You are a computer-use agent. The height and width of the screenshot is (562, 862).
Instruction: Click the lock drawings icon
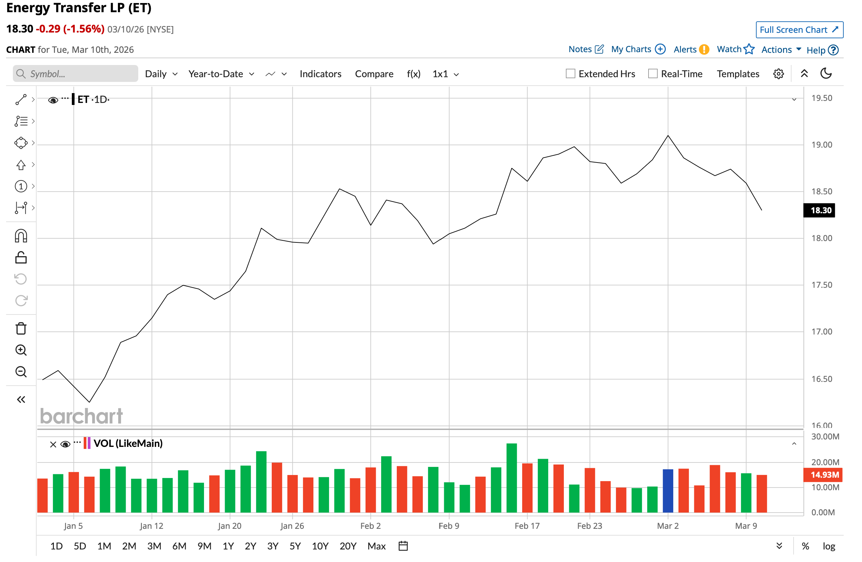(x=21, y=258)
